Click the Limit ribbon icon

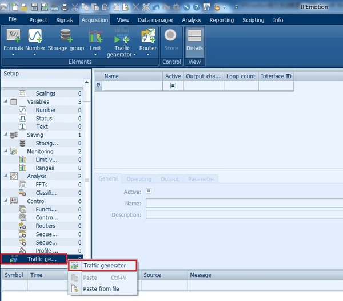pos(95,36)
